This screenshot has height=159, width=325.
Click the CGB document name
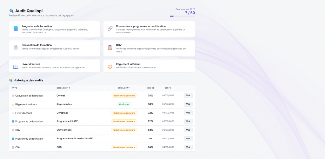pyautogui.click(x=59, y=147)
